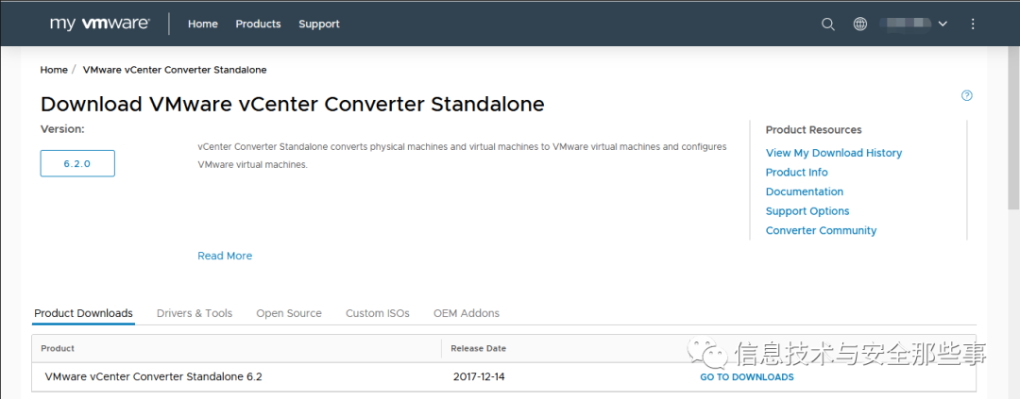Click the Product Resources heading

[x=814, y=130]
